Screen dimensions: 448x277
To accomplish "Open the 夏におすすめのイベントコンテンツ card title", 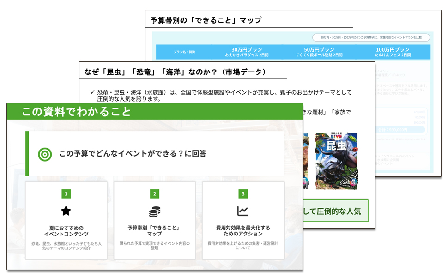I will (66, 231).
